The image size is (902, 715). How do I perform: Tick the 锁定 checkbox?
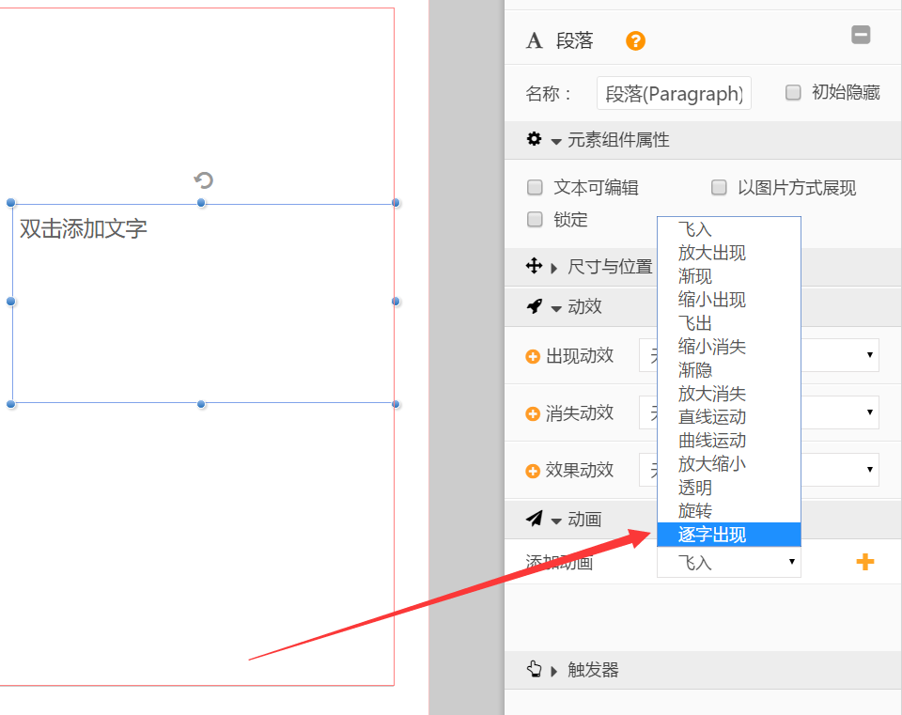(x=536, y=220)
